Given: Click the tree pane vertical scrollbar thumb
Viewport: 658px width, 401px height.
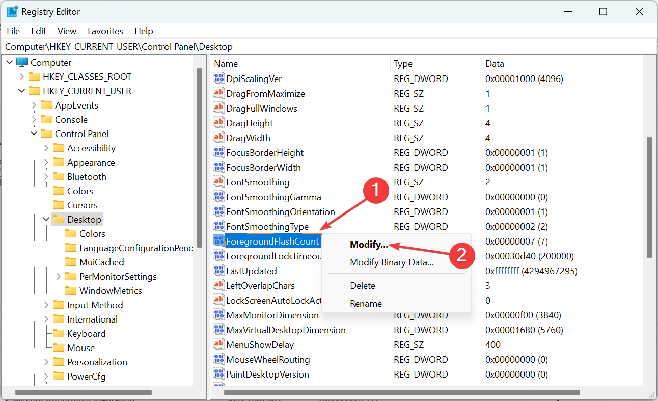Looking at the screenshot, I should 199,158.
